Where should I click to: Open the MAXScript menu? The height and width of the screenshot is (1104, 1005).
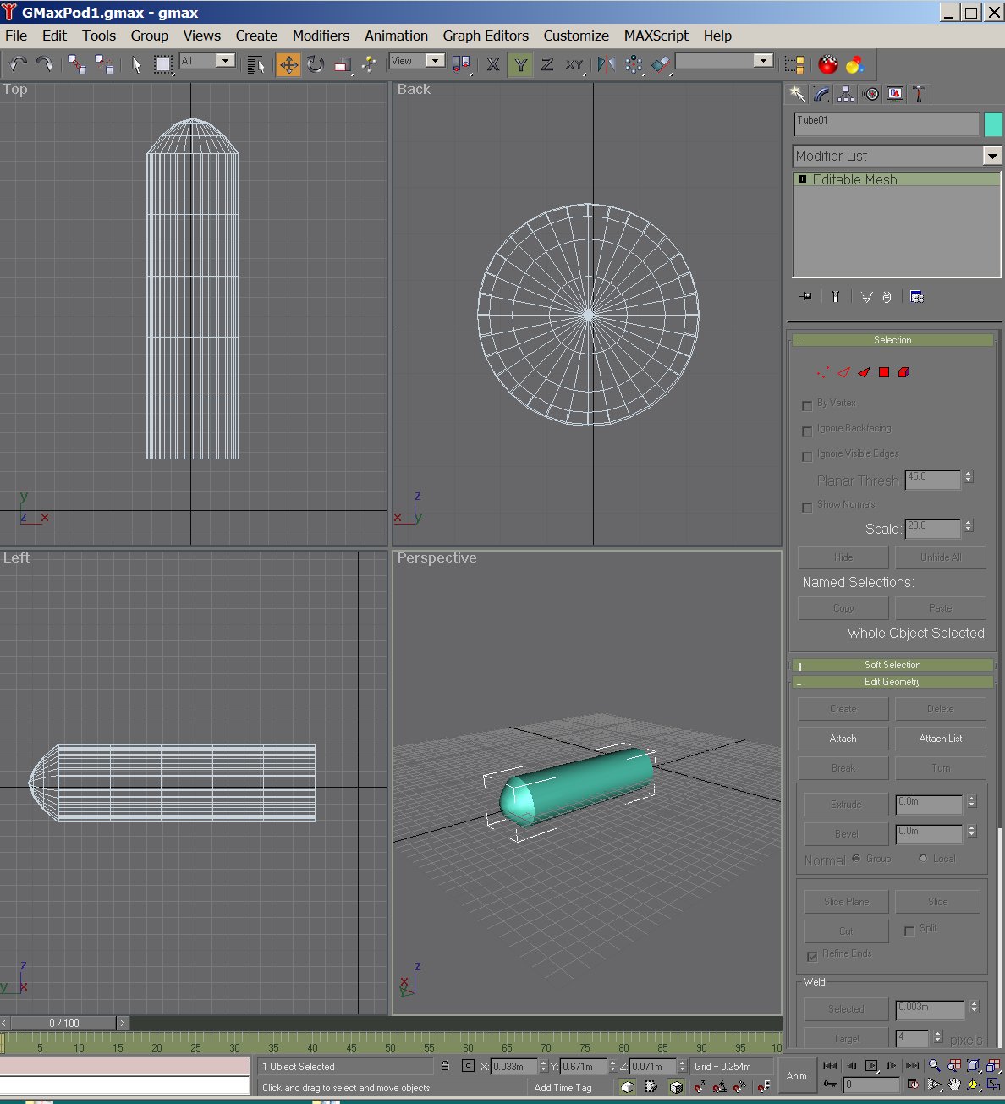coord(656,36)
